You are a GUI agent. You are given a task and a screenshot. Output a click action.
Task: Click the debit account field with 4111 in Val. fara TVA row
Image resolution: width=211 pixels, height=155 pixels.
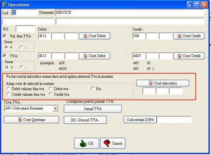pos(44,36)
